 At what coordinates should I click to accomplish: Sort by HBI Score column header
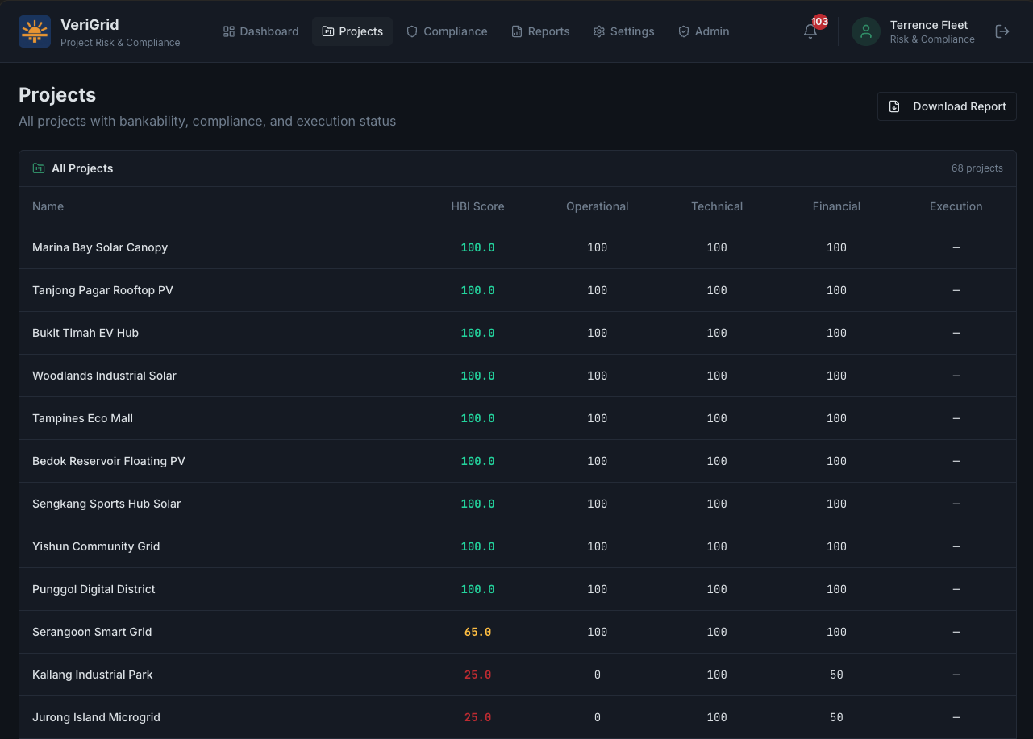pos(477,206)
